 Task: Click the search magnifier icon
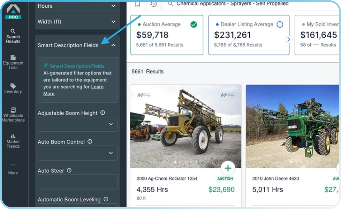click(170, 4)
